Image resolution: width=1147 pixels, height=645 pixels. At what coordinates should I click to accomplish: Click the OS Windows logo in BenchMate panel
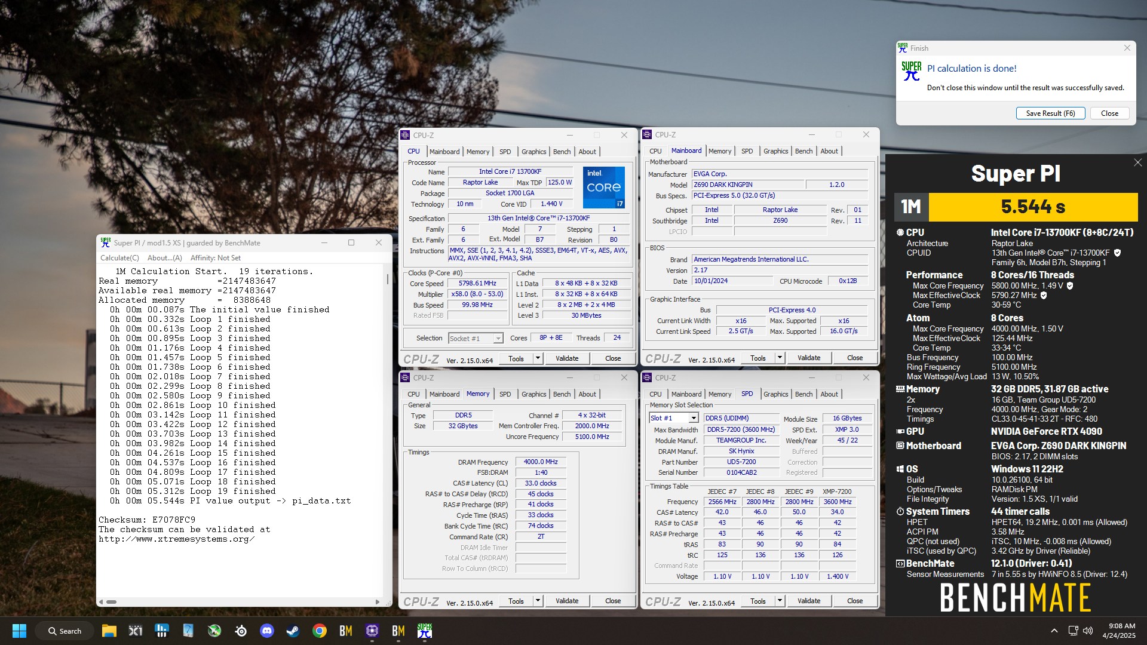pyautogui.click(x=900, y=469)
